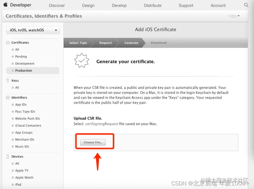Open Pass Type IDs list
This screenshot has width=254, height=189.
click(25, 111)
